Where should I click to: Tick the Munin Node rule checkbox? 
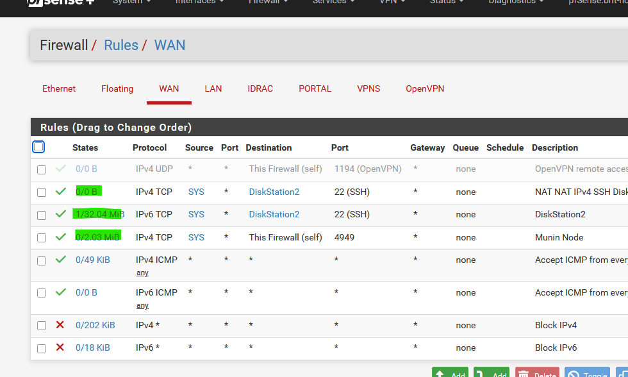click(42, 238)
